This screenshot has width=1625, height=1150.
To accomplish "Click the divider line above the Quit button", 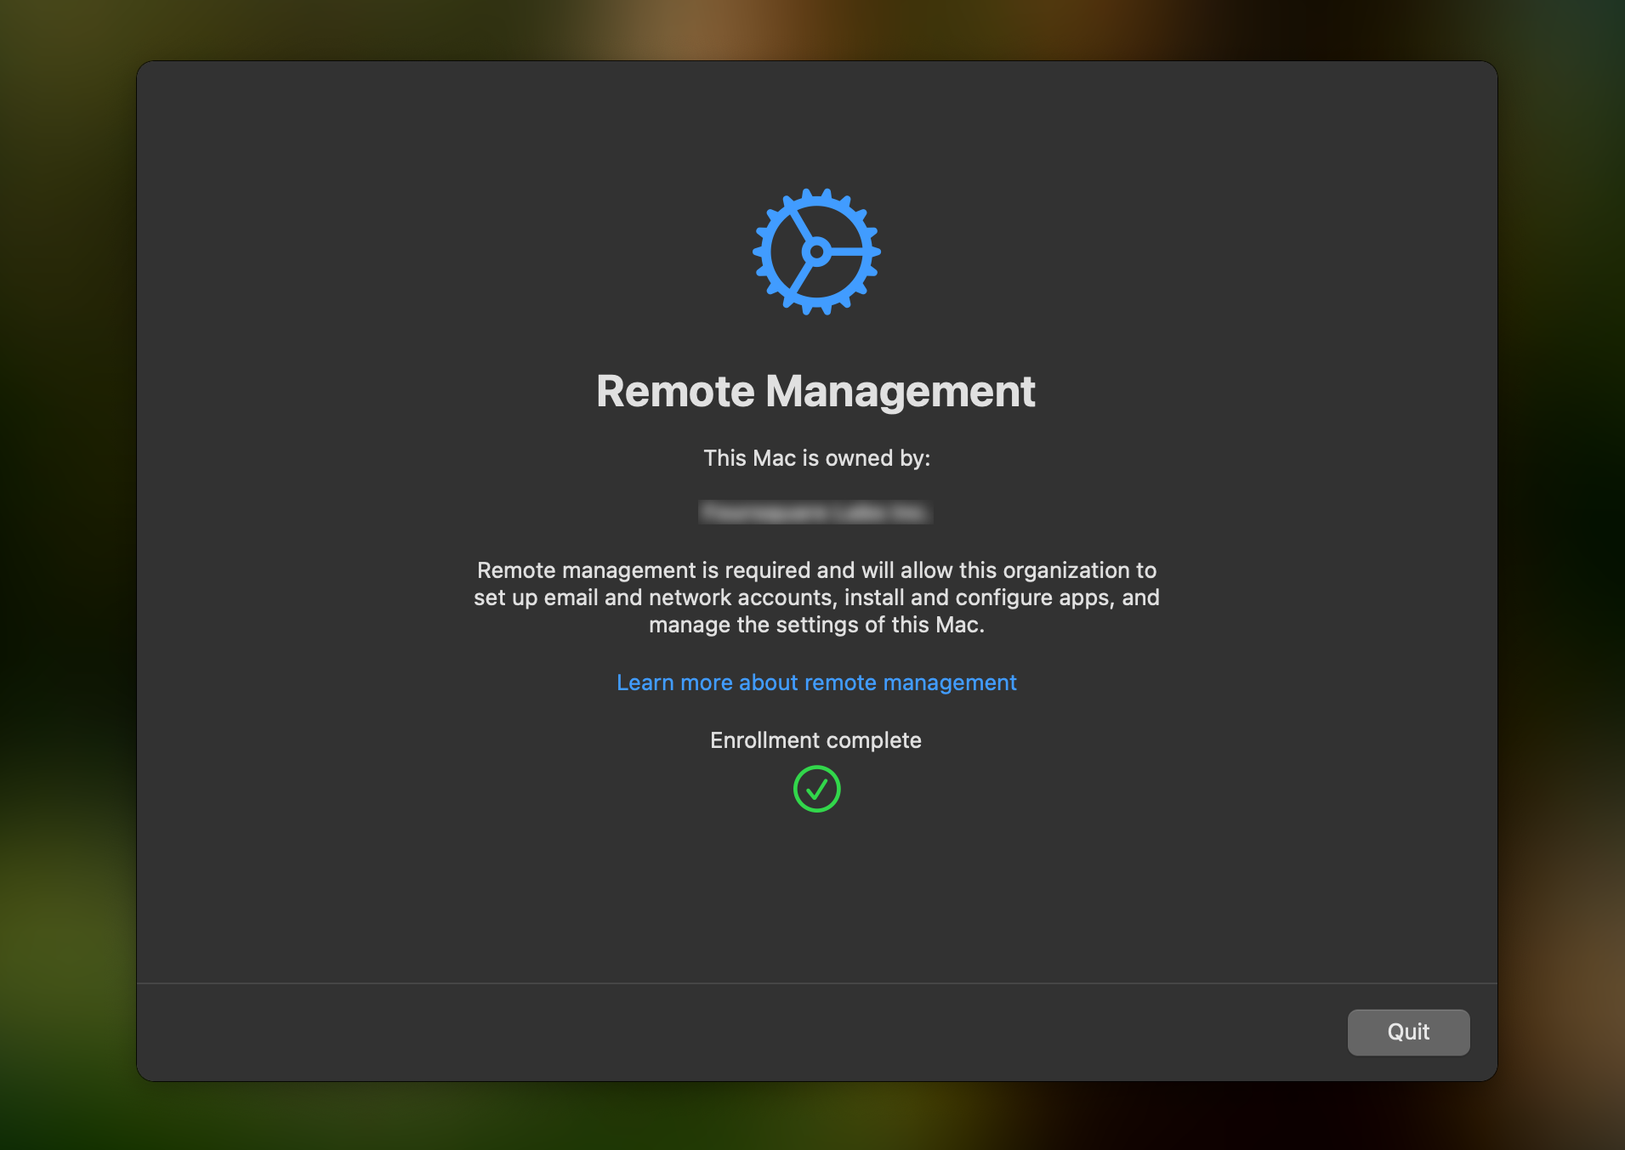I will (815, 982).
